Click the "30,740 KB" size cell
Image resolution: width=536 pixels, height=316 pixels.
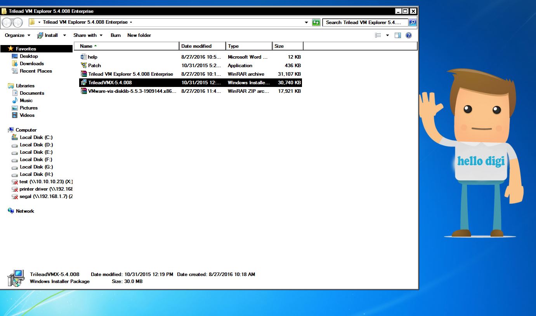point(290,83)
